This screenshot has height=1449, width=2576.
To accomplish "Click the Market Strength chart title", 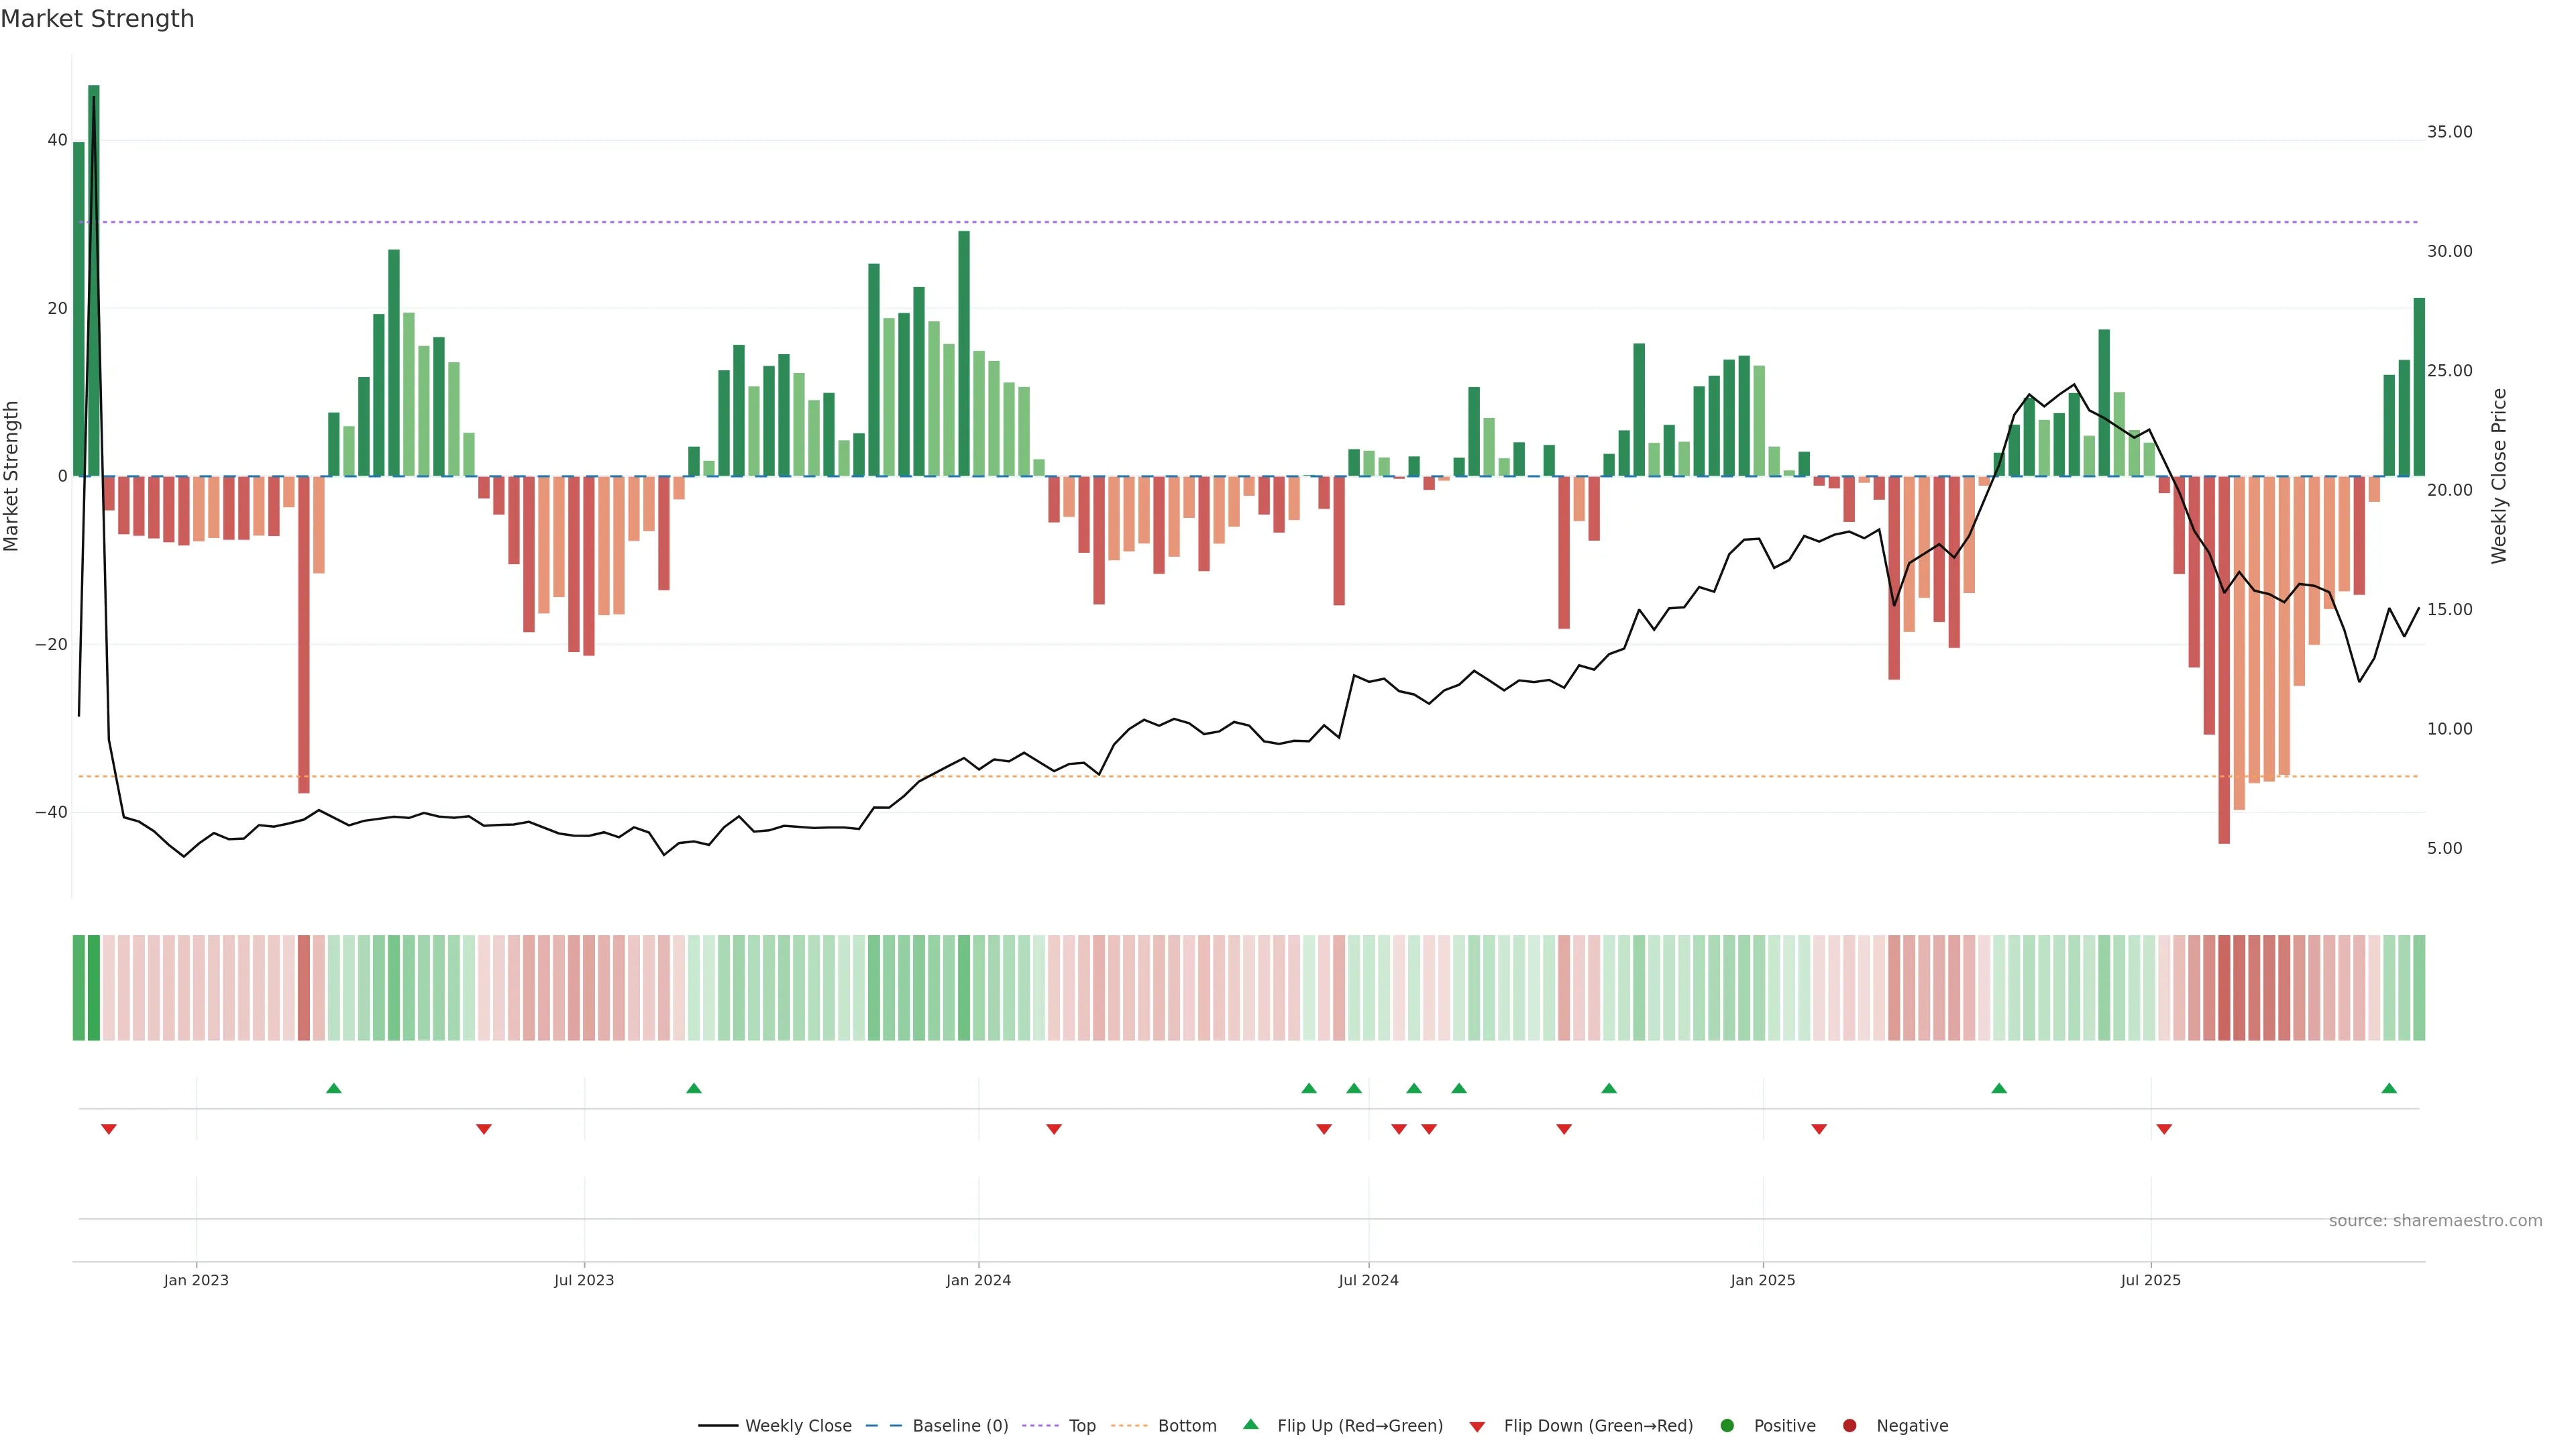I will click(x=97, y=19).
